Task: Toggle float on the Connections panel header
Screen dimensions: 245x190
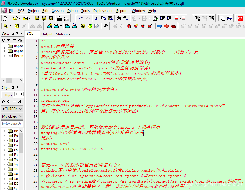Action: click(x=13, y=34)
